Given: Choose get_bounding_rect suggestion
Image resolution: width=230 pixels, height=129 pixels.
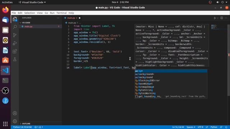Looking at the screenshot, I should coord(171,96).
